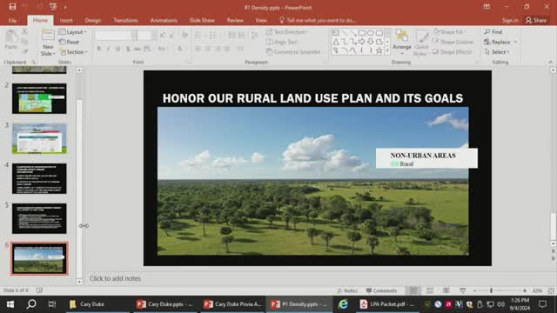The width and height of the screenshot is (557, 313).
Task: Expand the shapes gallery More arrow
Action: (x=387, y=51)
